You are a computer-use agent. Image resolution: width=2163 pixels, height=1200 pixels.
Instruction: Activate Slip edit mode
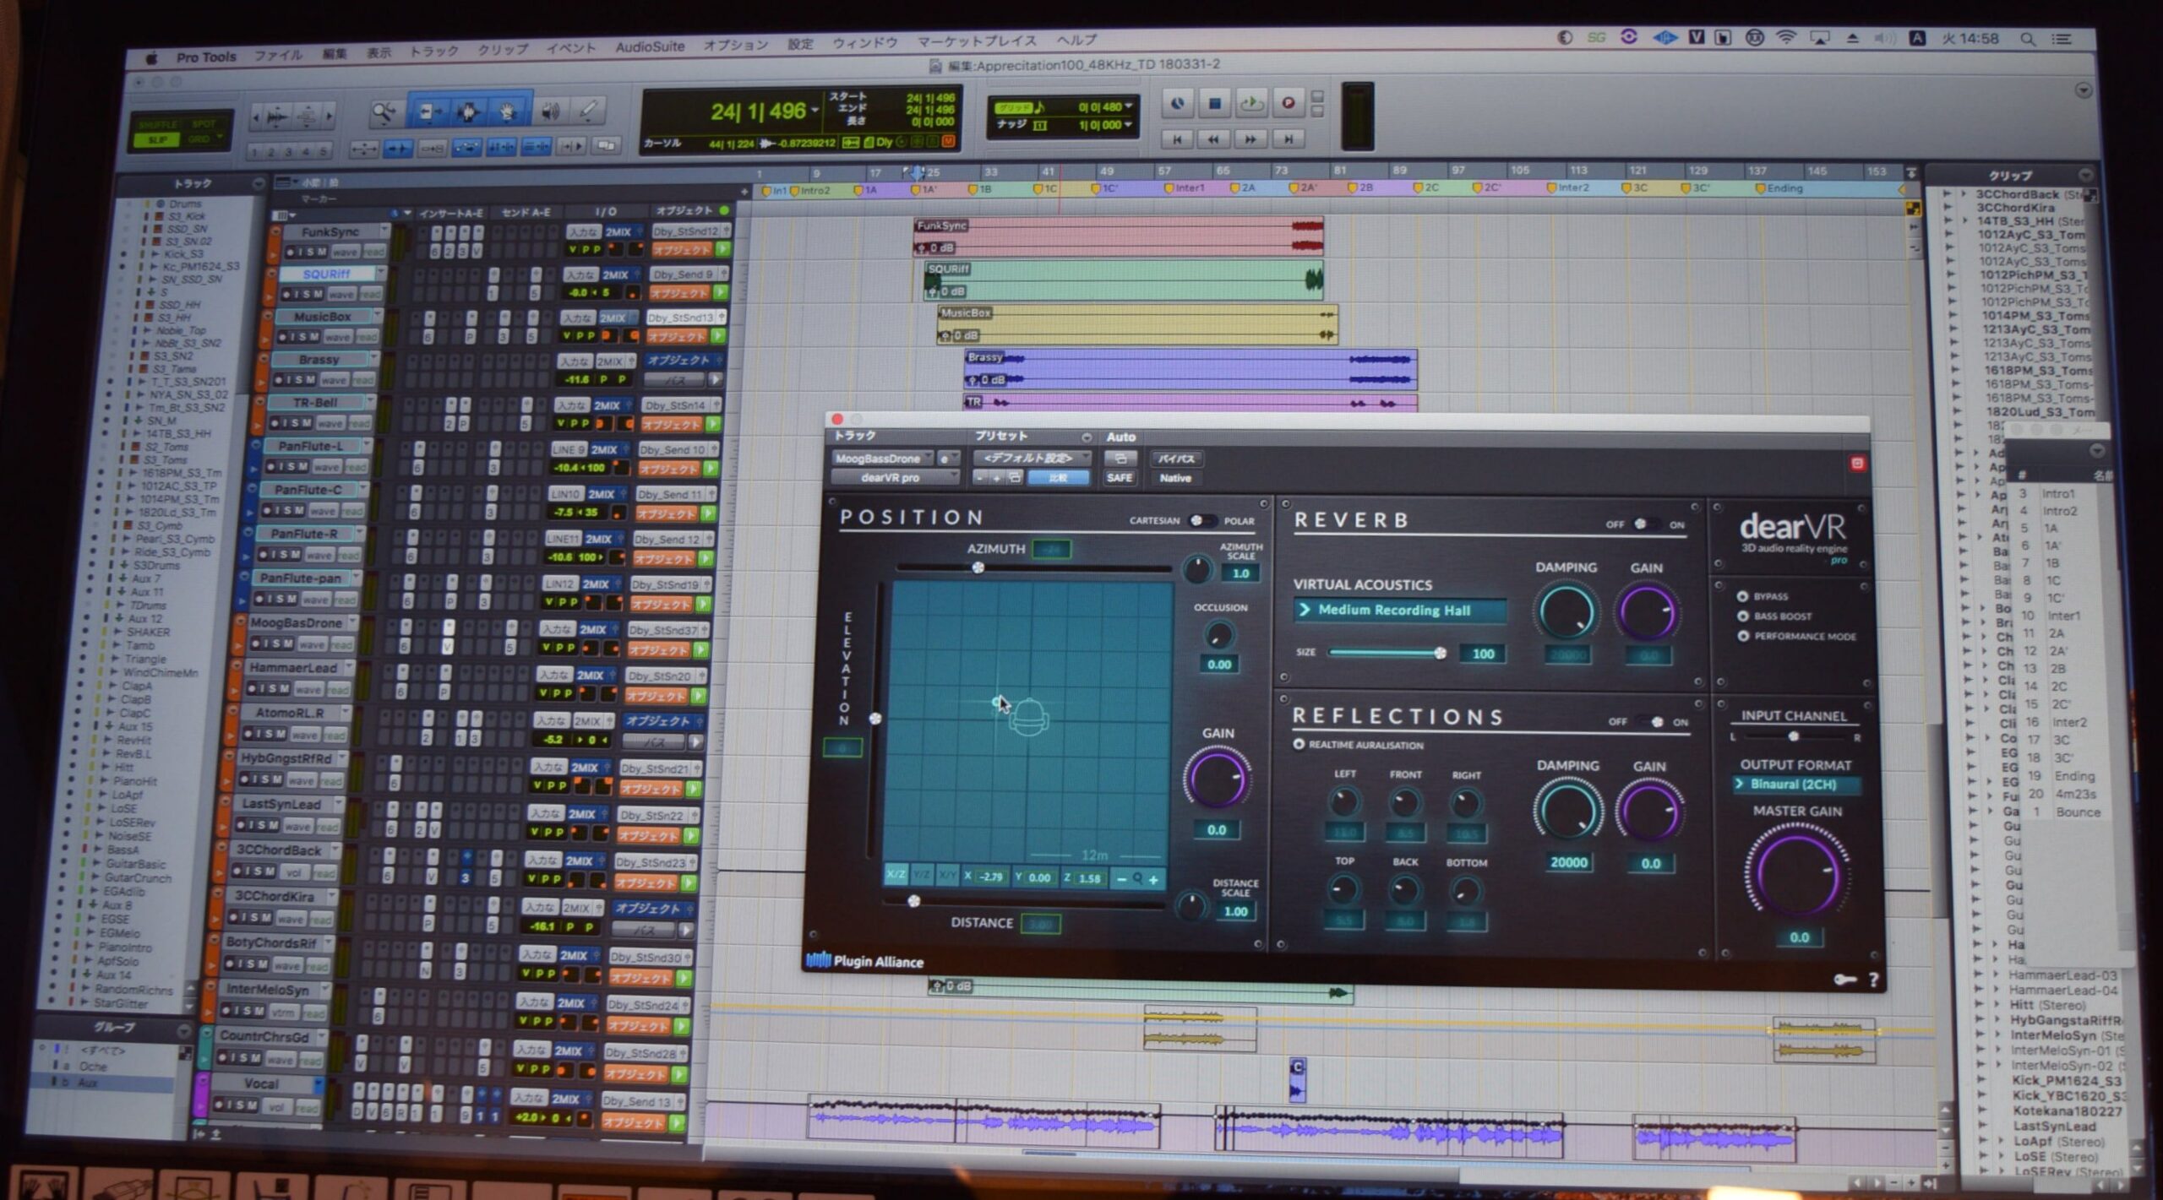pos(158,139)
